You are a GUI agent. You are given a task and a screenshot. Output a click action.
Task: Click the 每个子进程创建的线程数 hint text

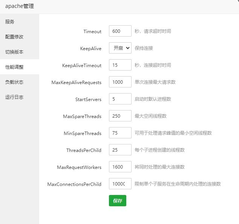[x=159, y=150]
